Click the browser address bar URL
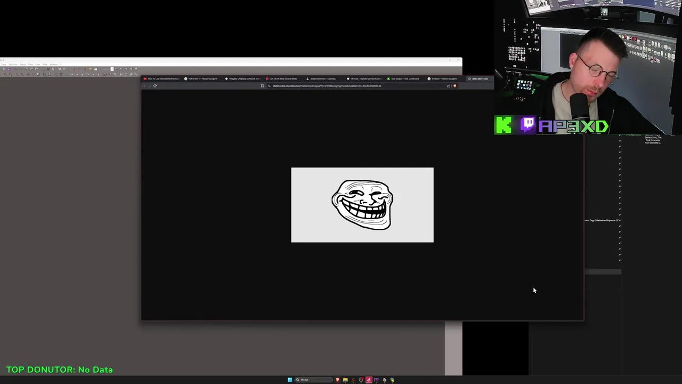Screen dimensions: 682x384 (327, 85)
